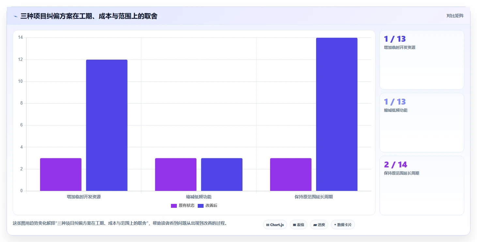Image resolution: width=477 pixels, height=242 pixels.
Task: Click the 改善后 bar for 保持原范围延长周期
Action: click(x=337, y=114)
